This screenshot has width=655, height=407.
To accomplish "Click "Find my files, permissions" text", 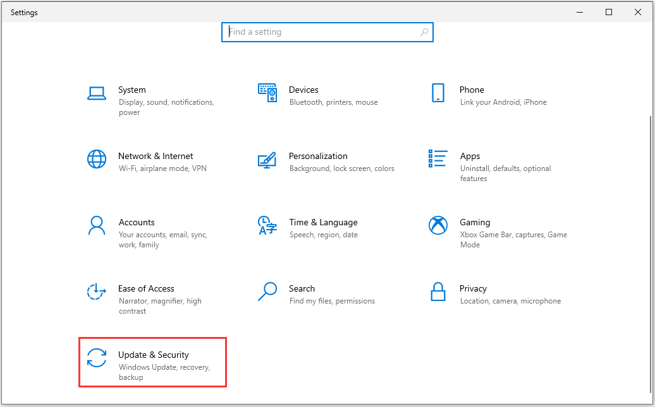I will [332, 301].
